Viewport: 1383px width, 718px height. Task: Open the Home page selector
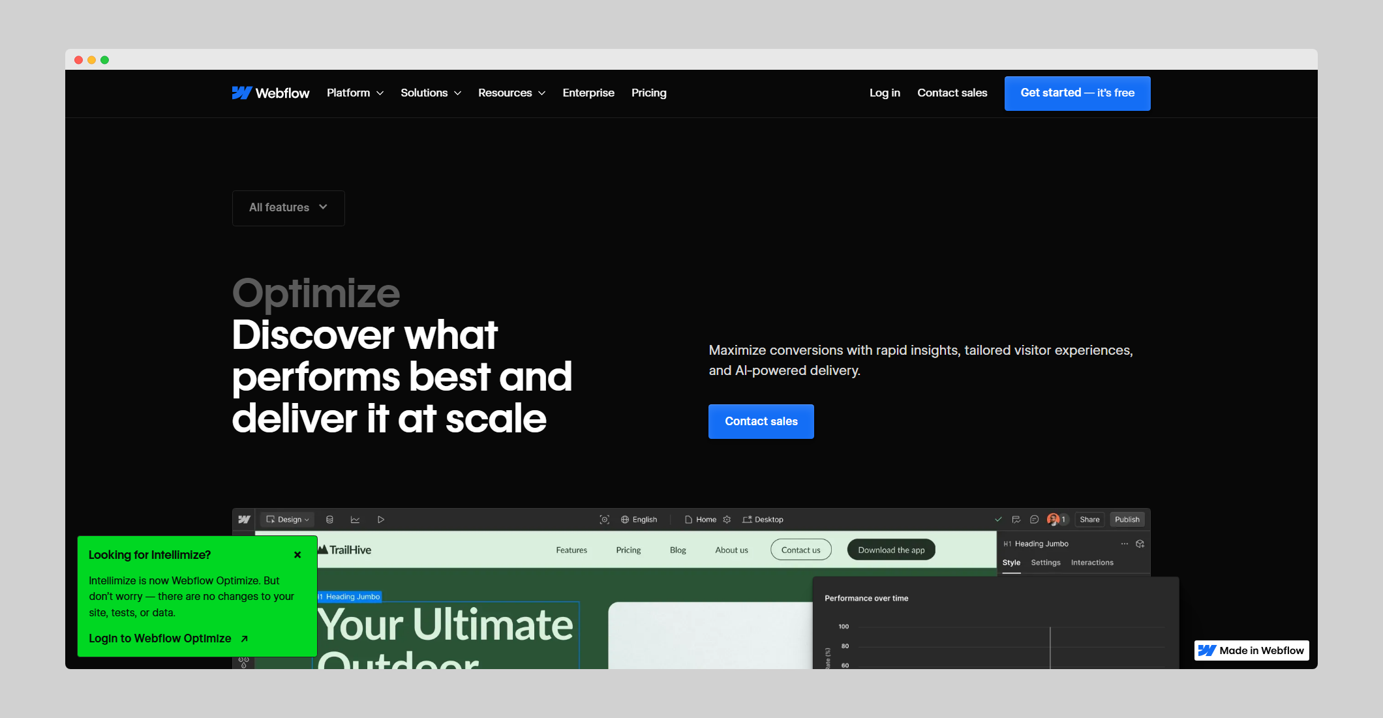click(x=701, y=520)
